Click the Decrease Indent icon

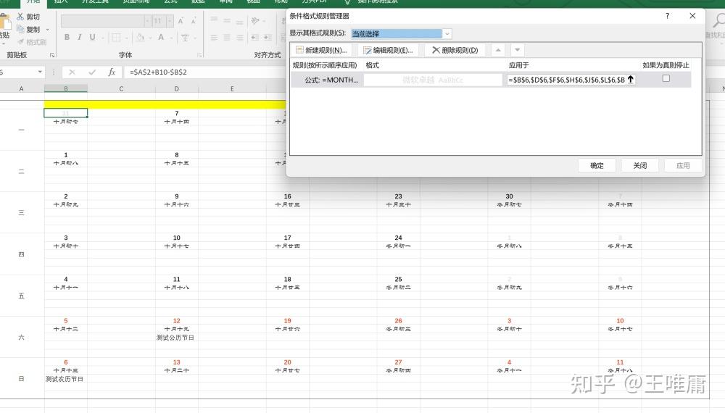pos(254,38)
